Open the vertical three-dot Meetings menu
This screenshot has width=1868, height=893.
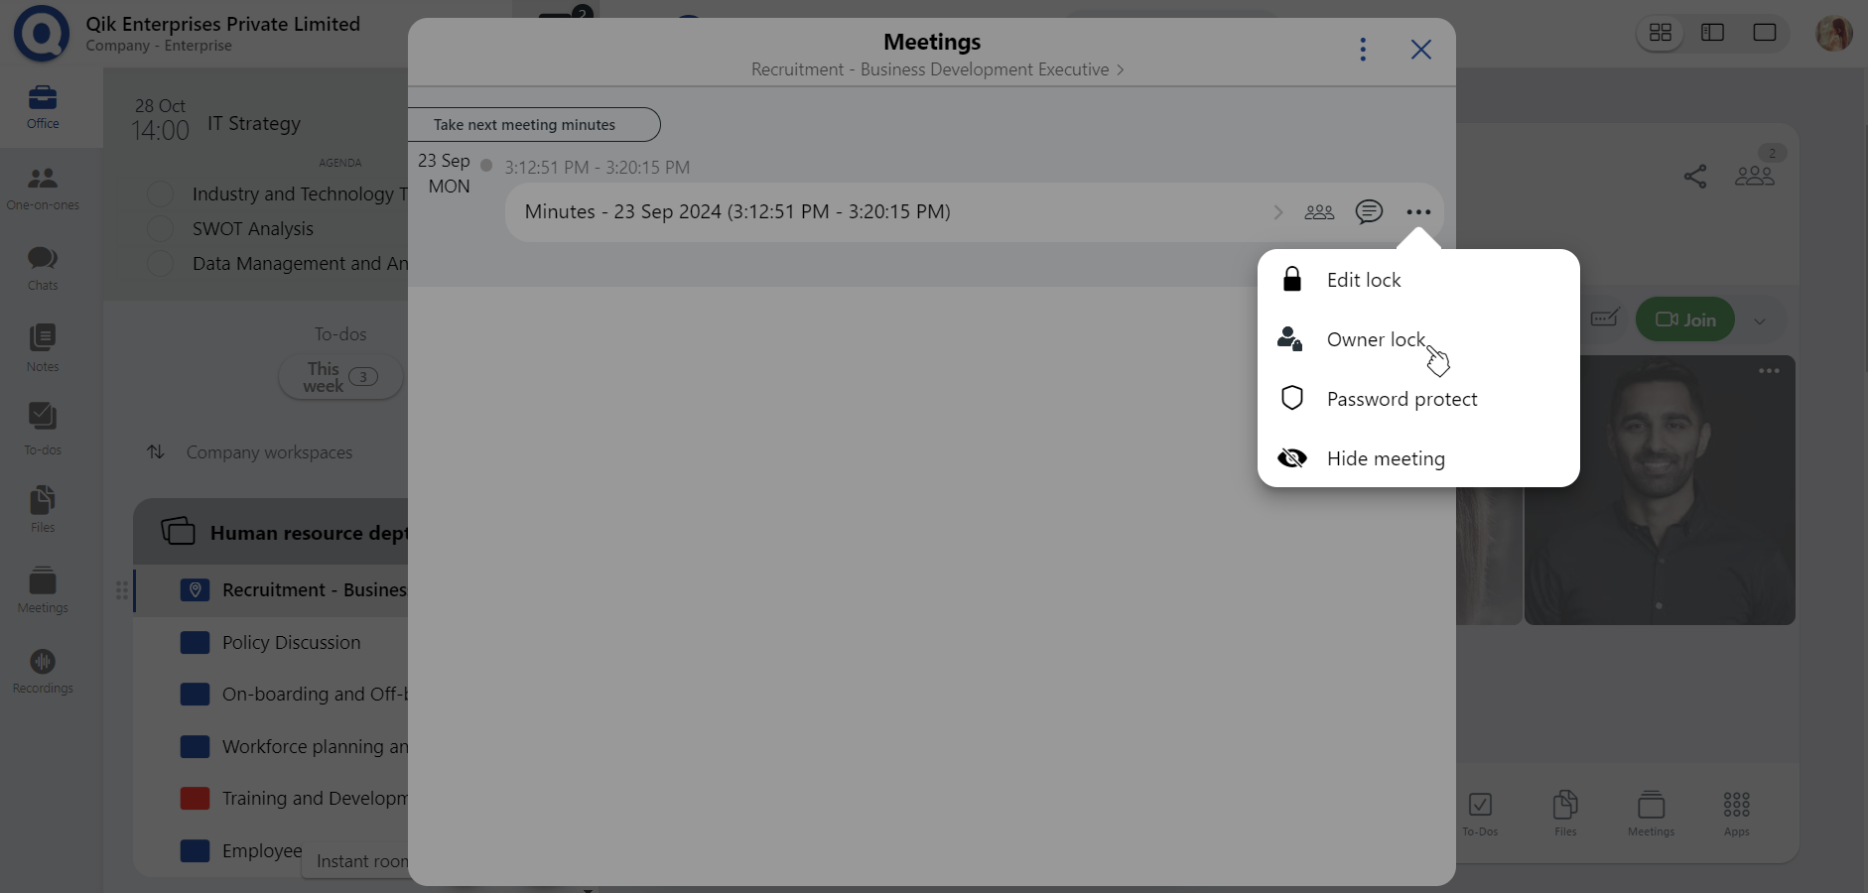tap(1363, 50)
